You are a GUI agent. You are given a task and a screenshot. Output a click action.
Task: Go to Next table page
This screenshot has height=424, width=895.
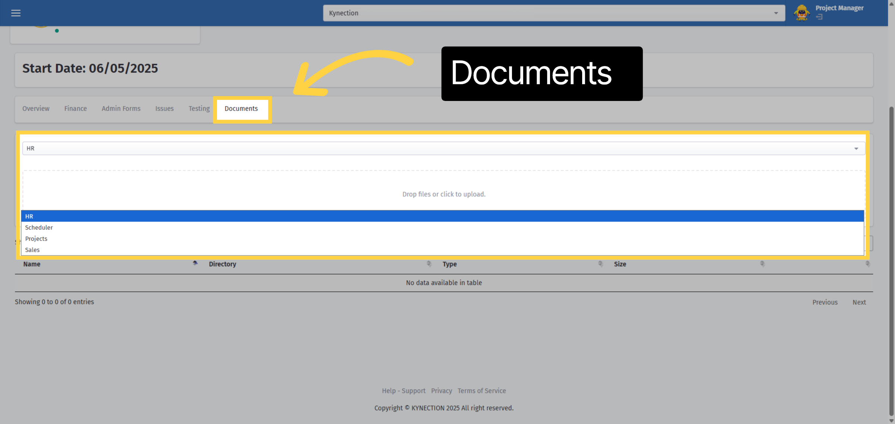coord(859,302)
